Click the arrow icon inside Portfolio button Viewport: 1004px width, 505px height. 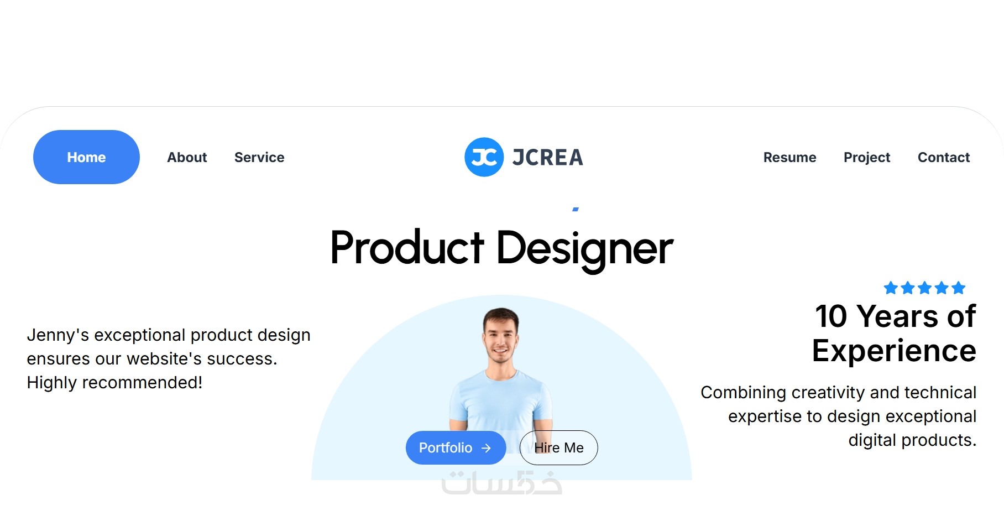(x=486, y=448)
